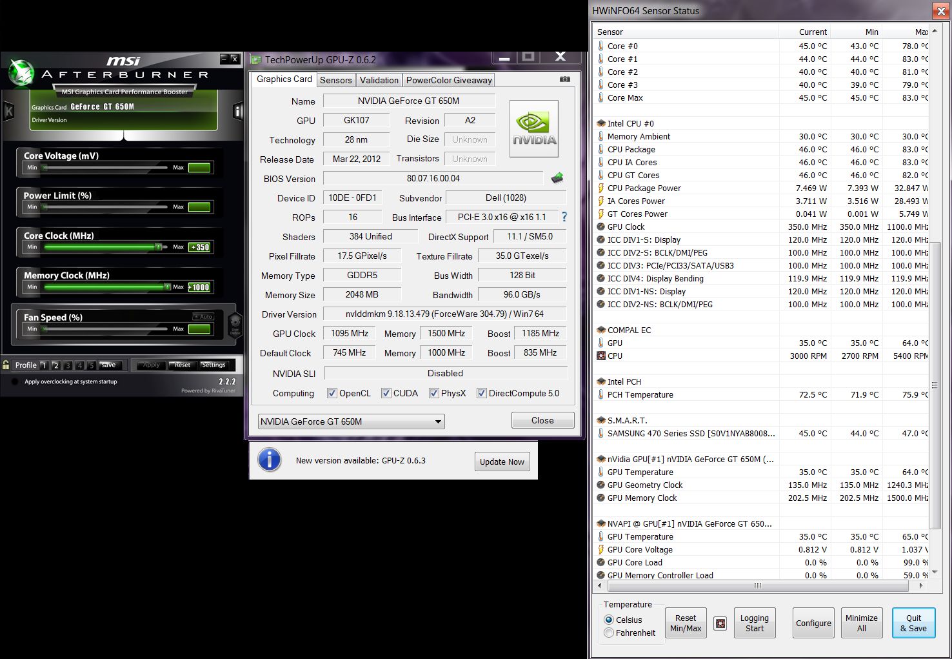This screenshot has width=952, height=659.
Task: Click the GPU Geometry Clock row icon
Action: tap(601, 485)
